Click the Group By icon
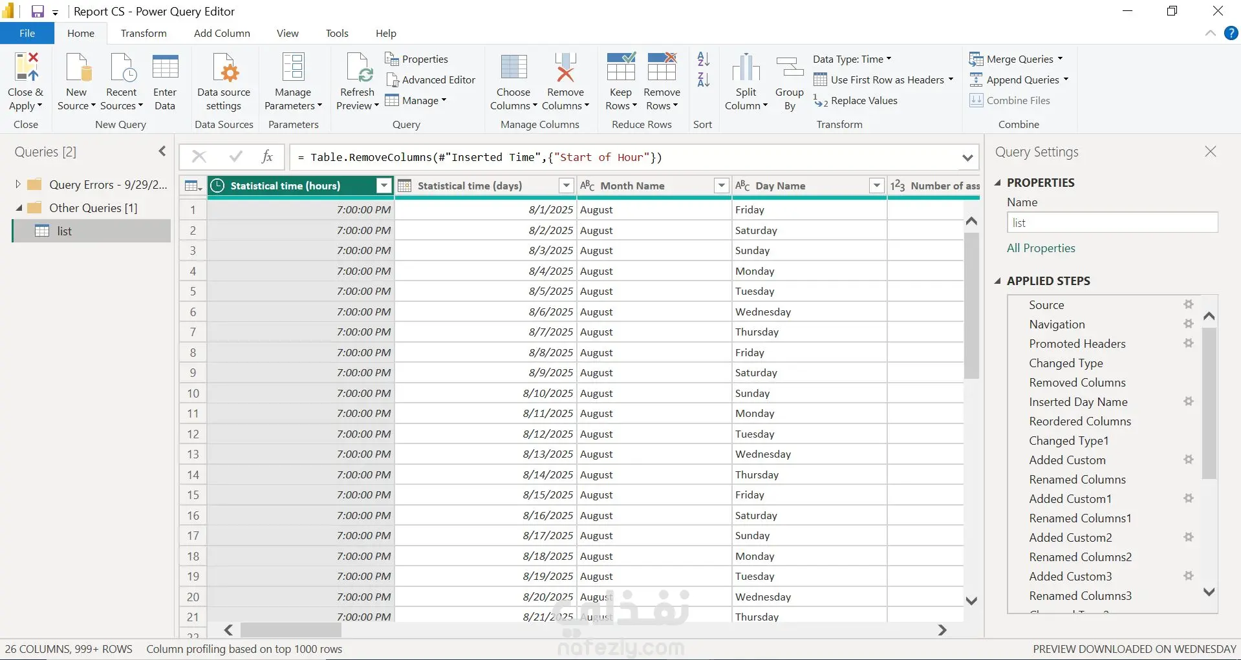The width and height of the screenshot is (1241, 660). pyautogui.click(x=789, y=68)
